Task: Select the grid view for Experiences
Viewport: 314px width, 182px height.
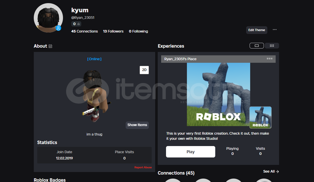Action: [x=272, y=46]
